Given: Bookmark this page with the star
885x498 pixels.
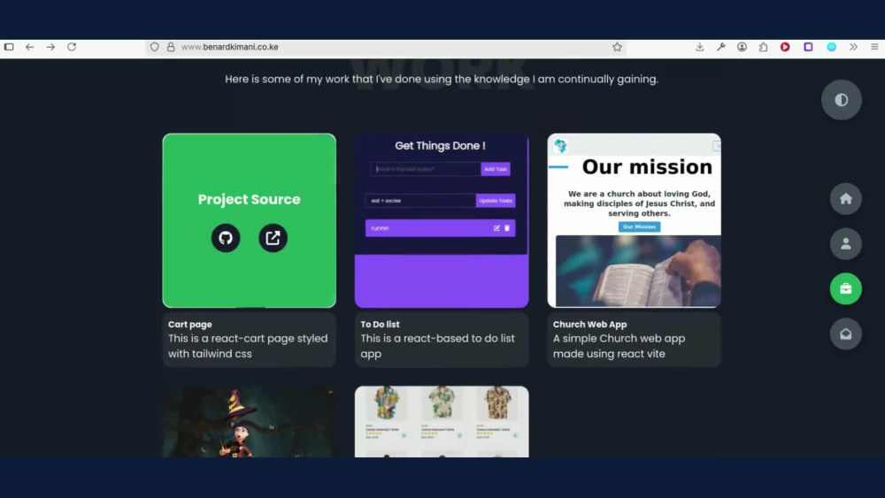Looking at the screenshot, I should point(617,47).
